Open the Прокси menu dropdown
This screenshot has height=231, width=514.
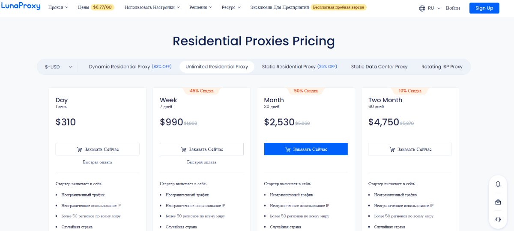point(58,8)
